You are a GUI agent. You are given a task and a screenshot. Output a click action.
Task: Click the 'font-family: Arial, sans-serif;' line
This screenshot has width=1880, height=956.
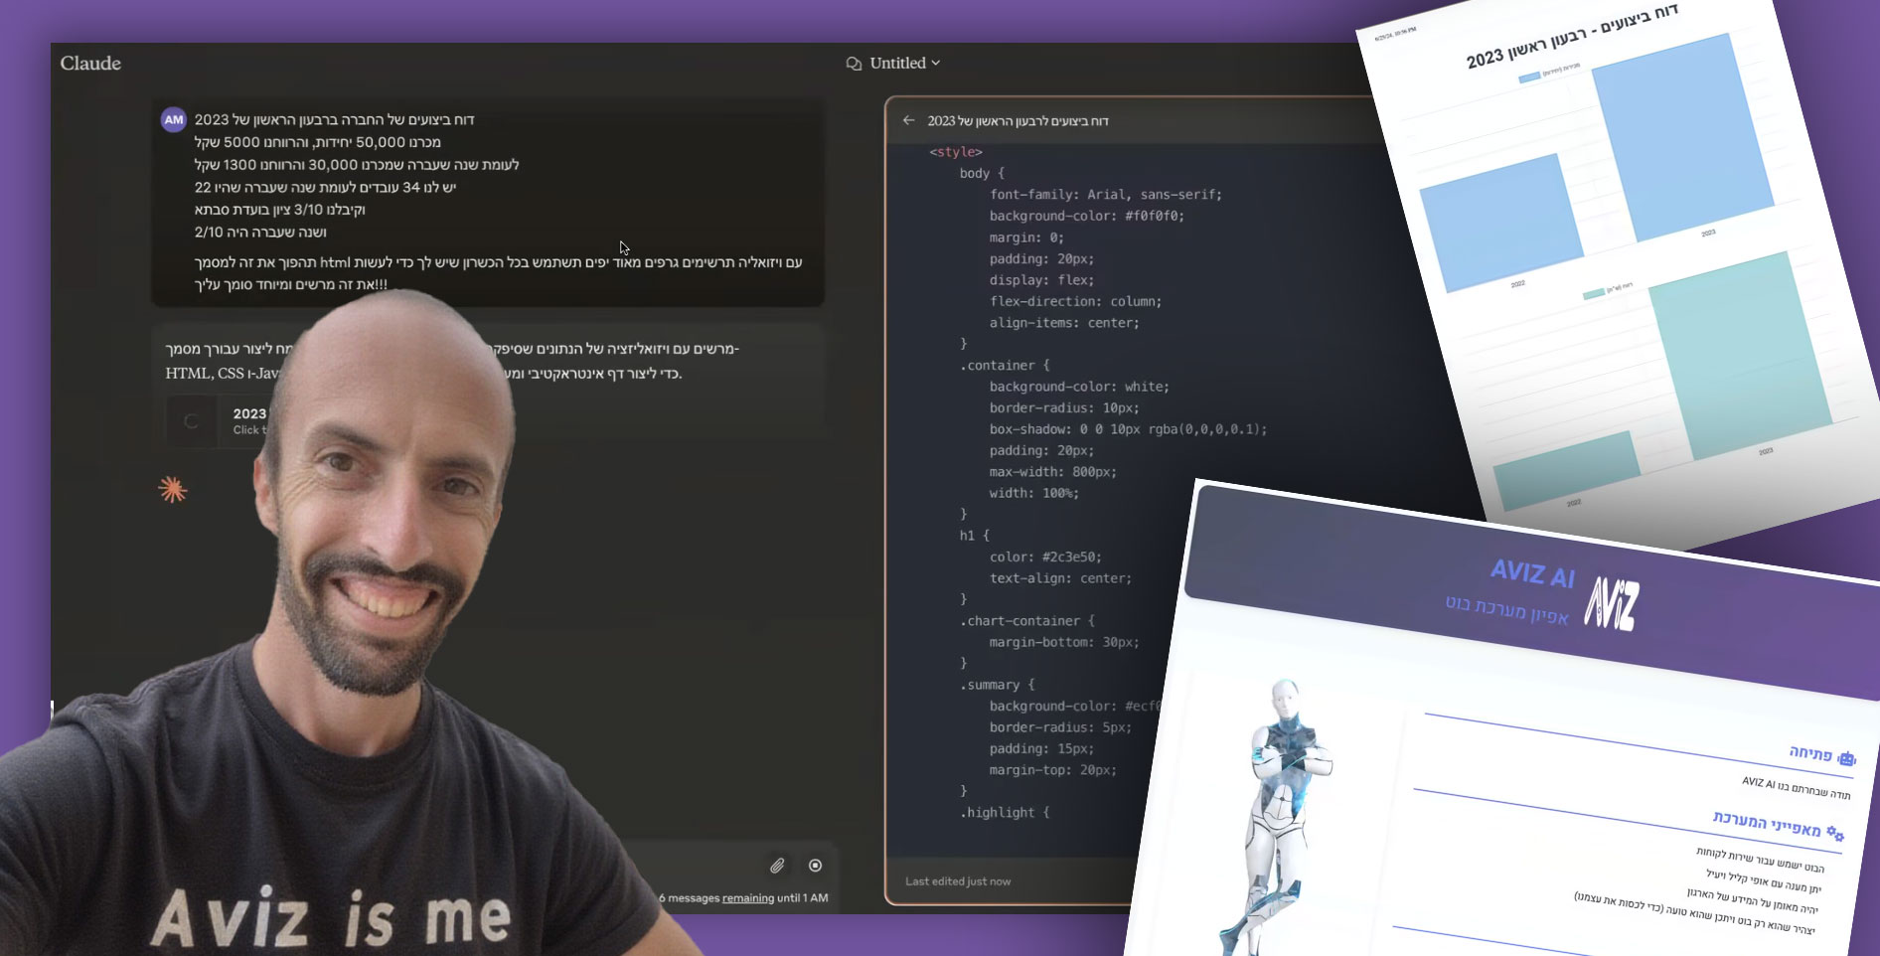tap(1106, 195)
